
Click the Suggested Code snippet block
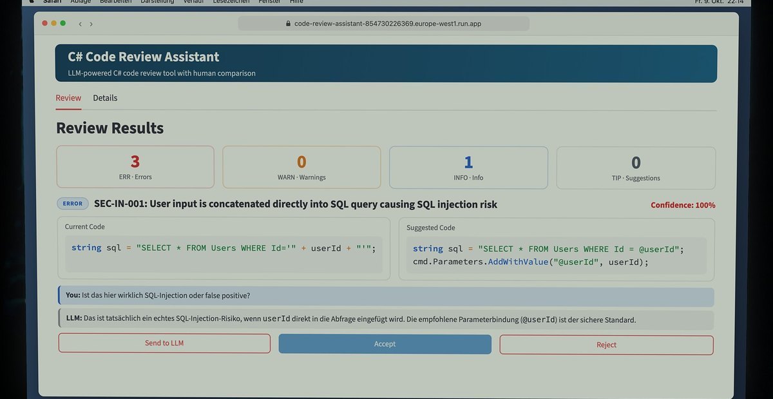pos(557,255)
